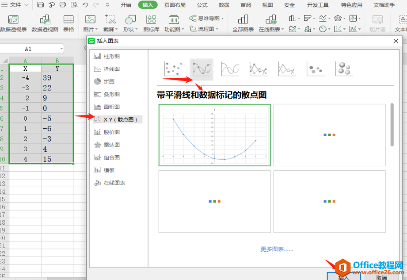Open the 数据透视图 pivot chart tool

(x=45, y=23)
